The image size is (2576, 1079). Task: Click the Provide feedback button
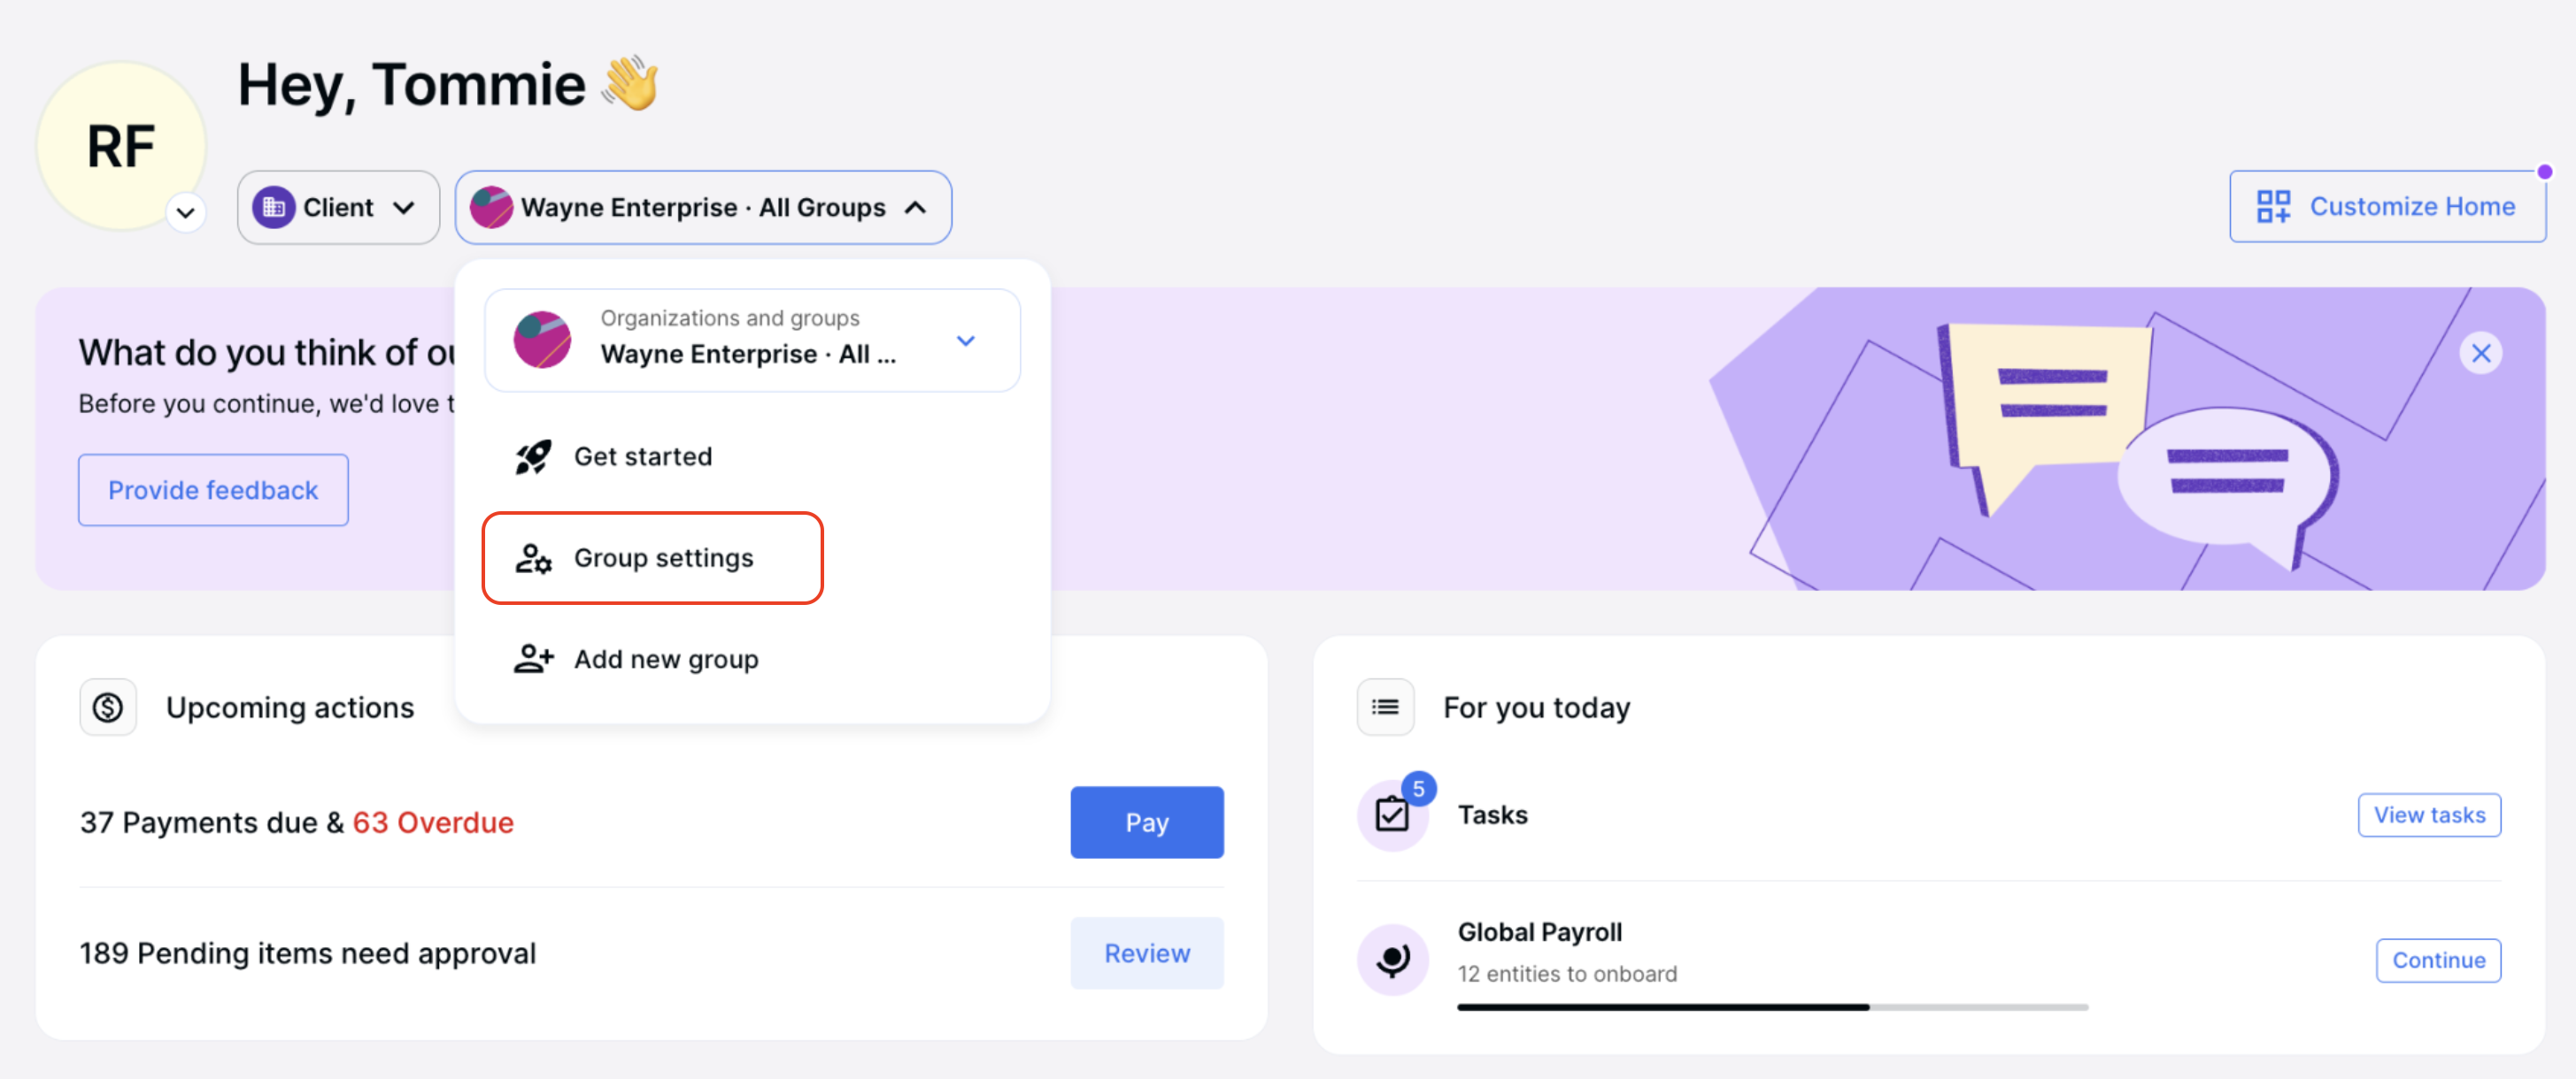[212, 490]
